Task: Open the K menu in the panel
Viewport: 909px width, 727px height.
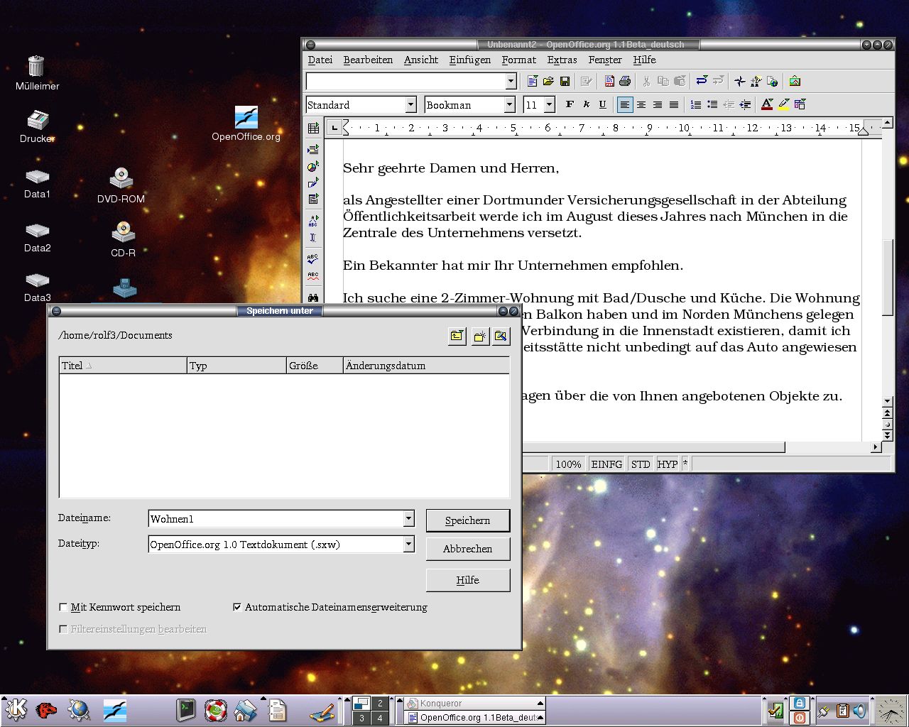Action: pos(16,709)
